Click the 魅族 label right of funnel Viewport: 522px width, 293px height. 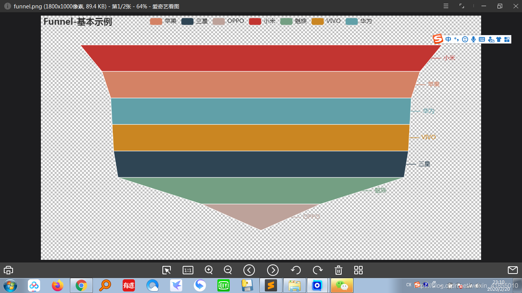click(x=381, y=190)
